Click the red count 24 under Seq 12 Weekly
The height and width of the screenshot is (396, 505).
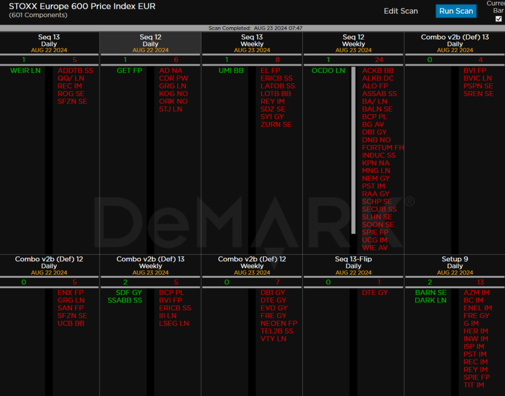pos(379,60)
